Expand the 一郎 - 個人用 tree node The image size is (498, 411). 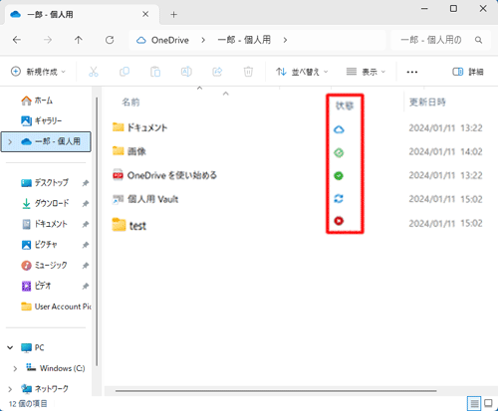(x=10, y=142)
